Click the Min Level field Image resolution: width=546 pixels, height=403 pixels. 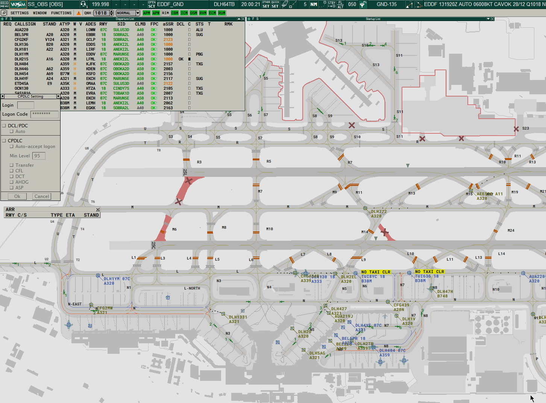click(x=39, y=156)
